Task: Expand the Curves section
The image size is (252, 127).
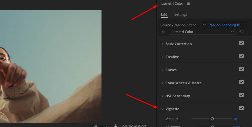Action: pos(162,70)
